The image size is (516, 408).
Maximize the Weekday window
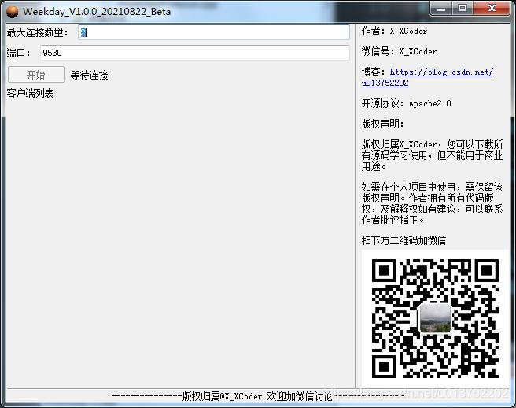pyautogui.click(x=463, y=8)
